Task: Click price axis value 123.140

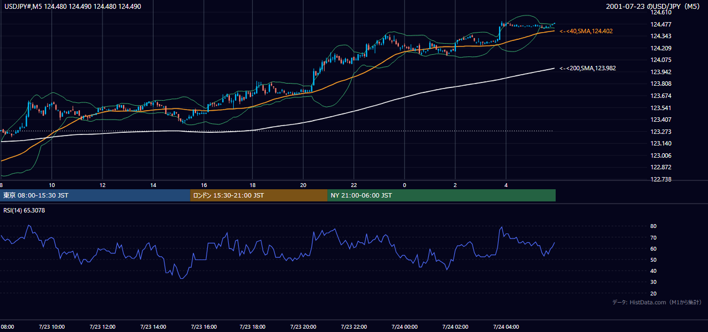Action: coord(661,143)
